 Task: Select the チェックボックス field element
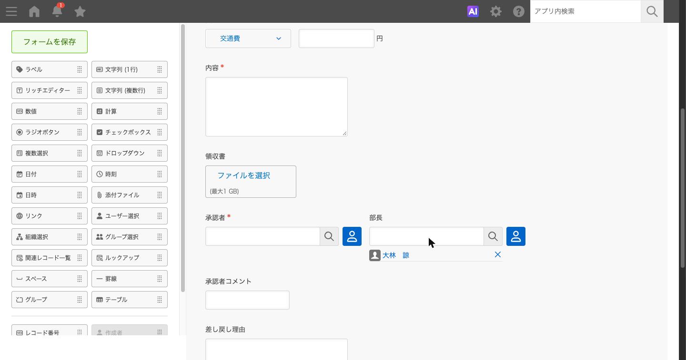tap(130, 132)
